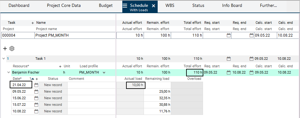
Task: Click the Project PM_MONTH name field
Action: tap(75, 35)
